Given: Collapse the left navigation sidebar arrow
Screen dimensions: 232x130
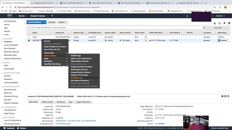Looking at the screenshot, I should click(x=25, y=24).
